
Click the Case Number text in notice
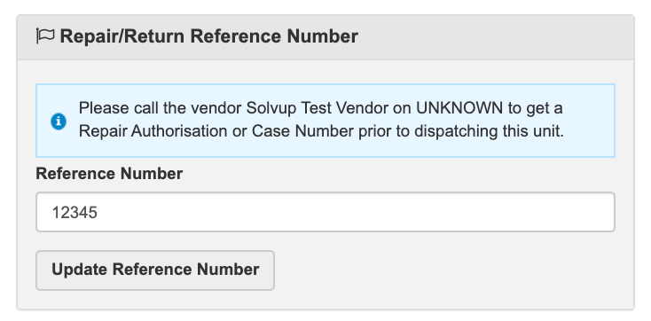[302, 131]
